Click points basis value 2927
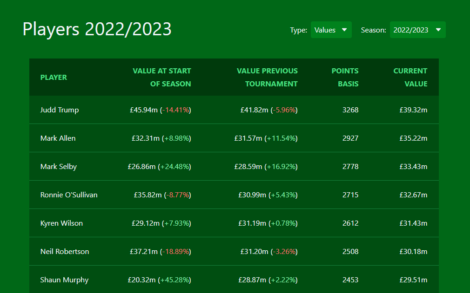Viewport: 470px width, 293px height. pos(350,138)
